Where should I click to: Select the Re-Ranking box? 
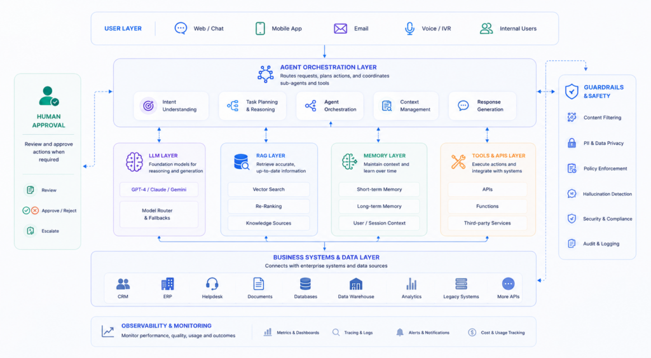pyautogui.click(x=269, y=207)
